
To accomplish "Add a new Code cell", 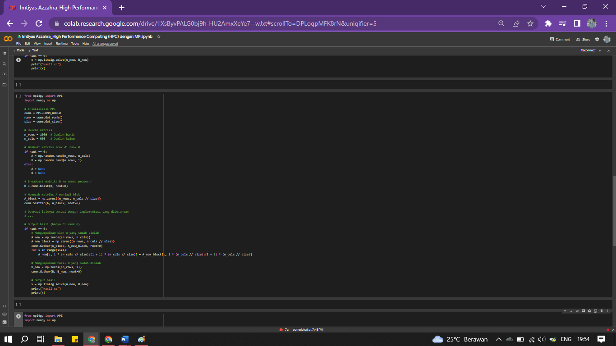I will click(19, 50).
